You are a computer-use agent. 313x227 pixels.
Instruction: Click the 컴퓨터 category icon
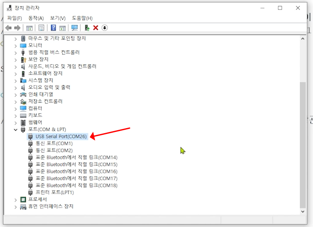coord(23,108)
